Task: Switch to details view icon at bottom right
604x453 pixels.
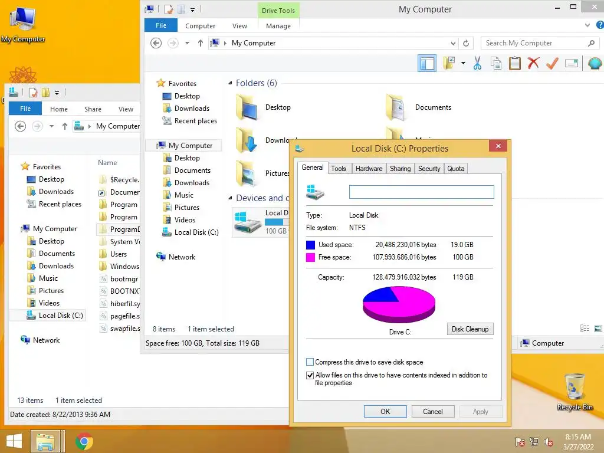Action: point(585,328)
